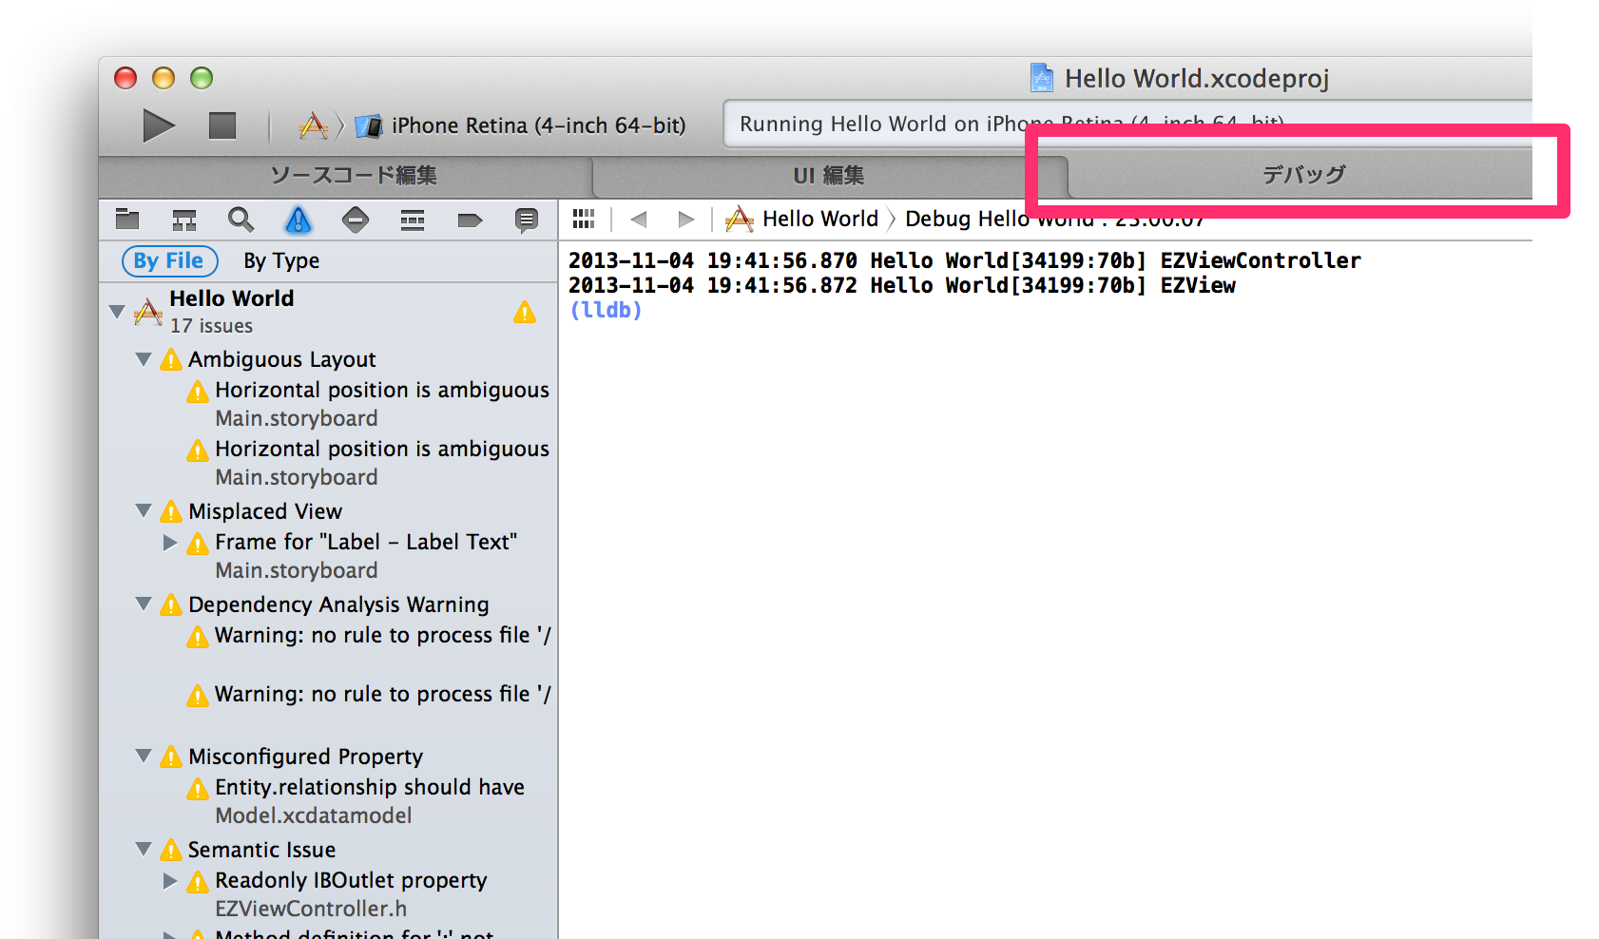This screenshot has width=1599, height=939.
Task: Switch to UI 編集 tab
Action: tap(829, 176)
